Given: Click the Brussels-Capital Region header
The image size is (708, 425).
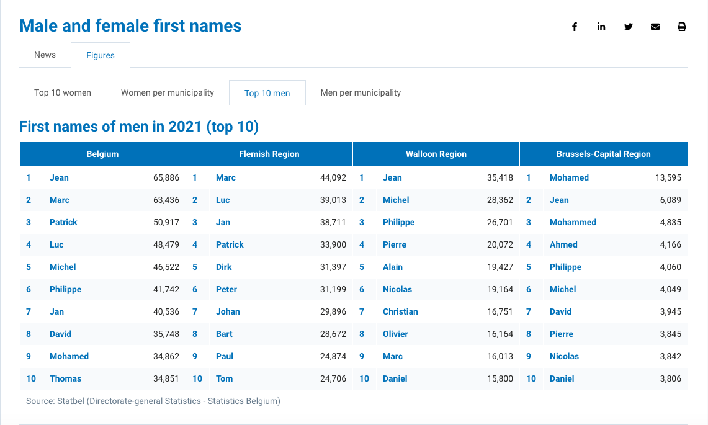Looking at the screenshot, I should pos(603,154).
